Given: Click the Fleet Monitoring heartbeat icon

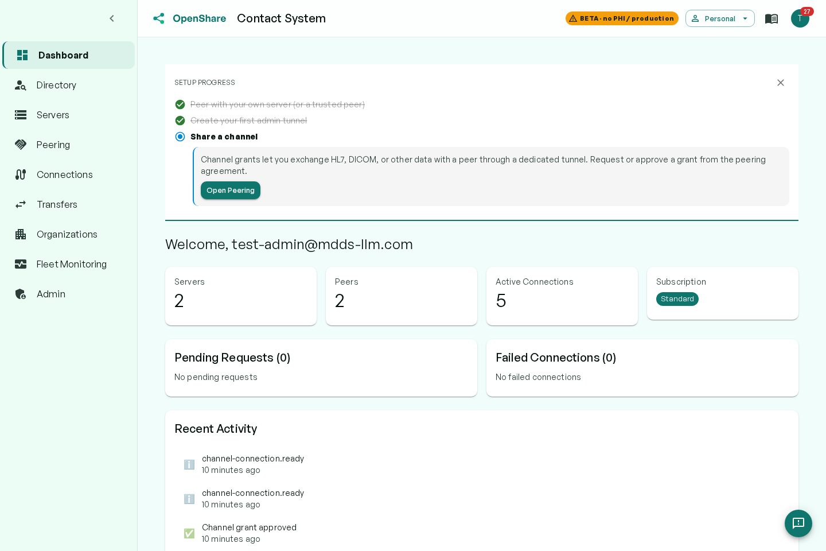Looking at the screenshot, I should pos(21,264).
